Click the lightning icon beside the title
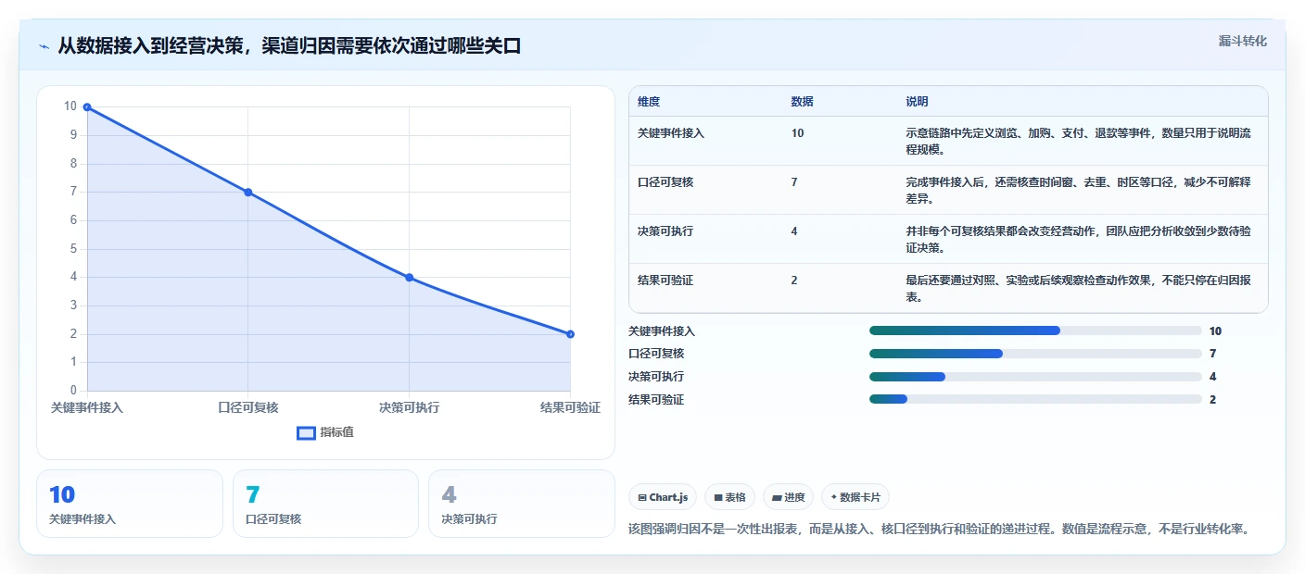1305x574 pixels. coord(44,45)
